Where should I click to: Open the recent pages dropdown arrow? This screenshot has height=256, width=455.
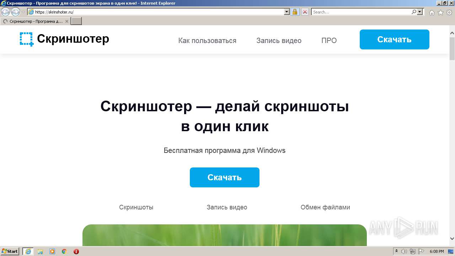click(x=23, y=12)
